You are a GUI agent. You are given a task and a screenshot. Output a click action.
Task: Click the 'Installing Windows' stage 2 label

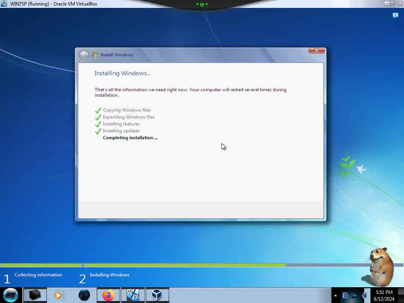click(x=110, y=275)
